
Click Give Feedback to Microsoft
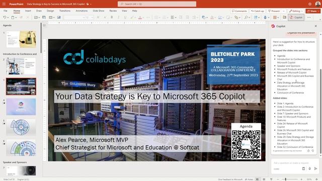(230, 179)
